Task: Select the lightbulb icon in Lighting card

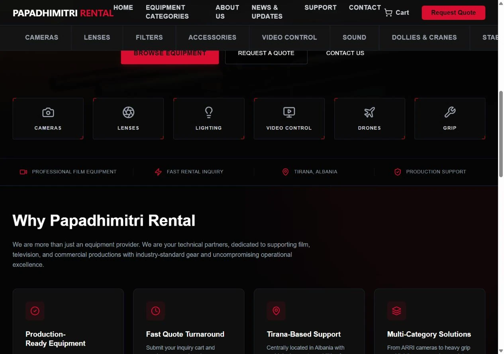Action: pos(209,113)
